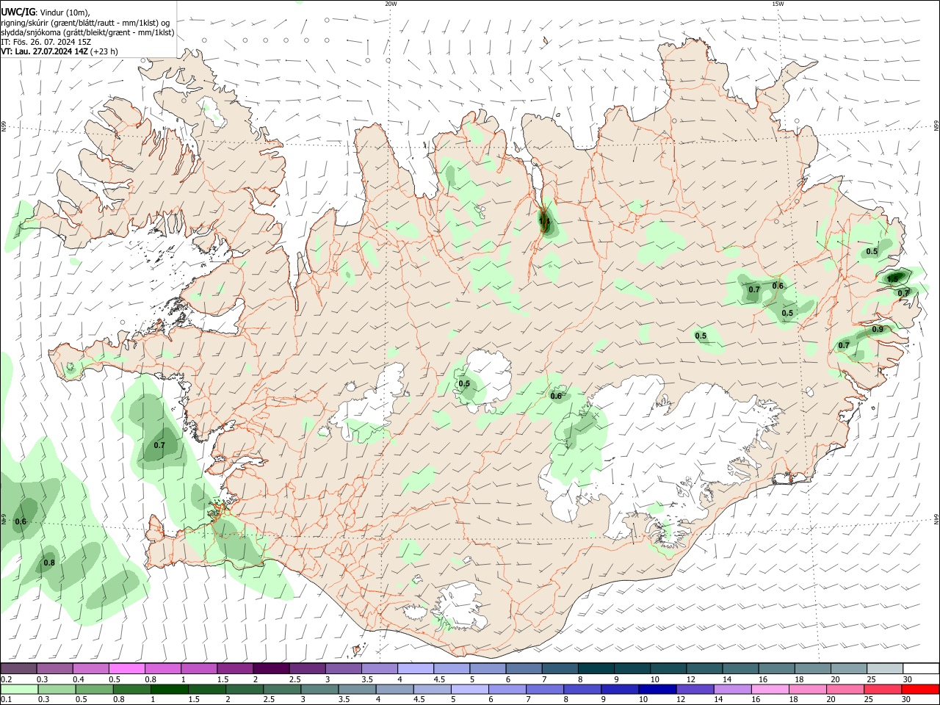The height and width of the screenshot is (705, 940).
Task: Click the 0.9 precipitation value in the Eastfjords
Action: point(878,330)
